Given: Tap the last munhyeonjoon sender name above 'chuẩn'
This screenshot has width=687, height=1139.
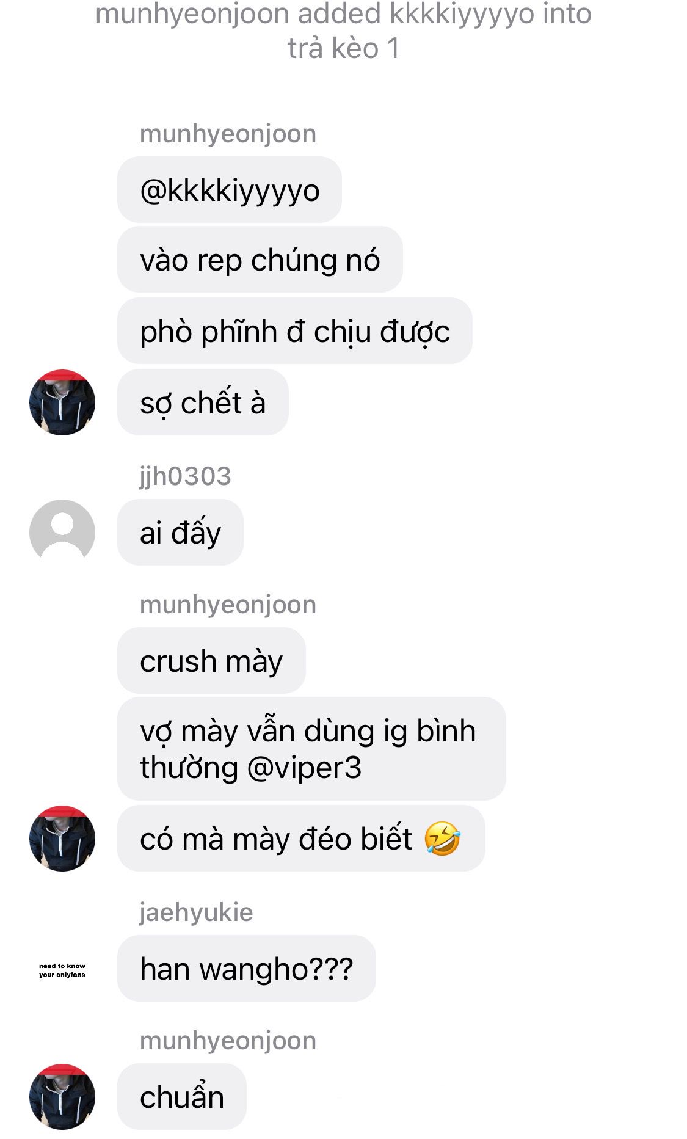Looking at the screenshot, I should (x=228, y=1040).
